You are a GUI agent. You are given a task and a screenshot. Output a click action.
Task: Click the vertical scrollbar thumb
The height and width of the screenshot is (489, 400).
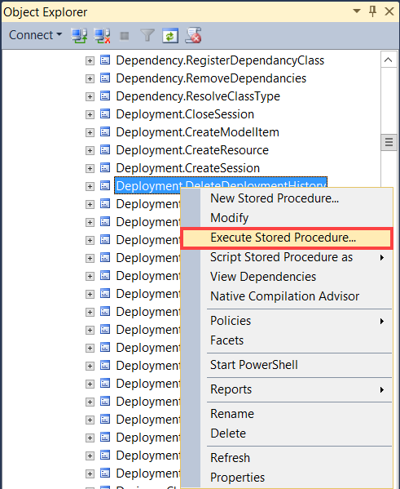click(x=389, y=142)
